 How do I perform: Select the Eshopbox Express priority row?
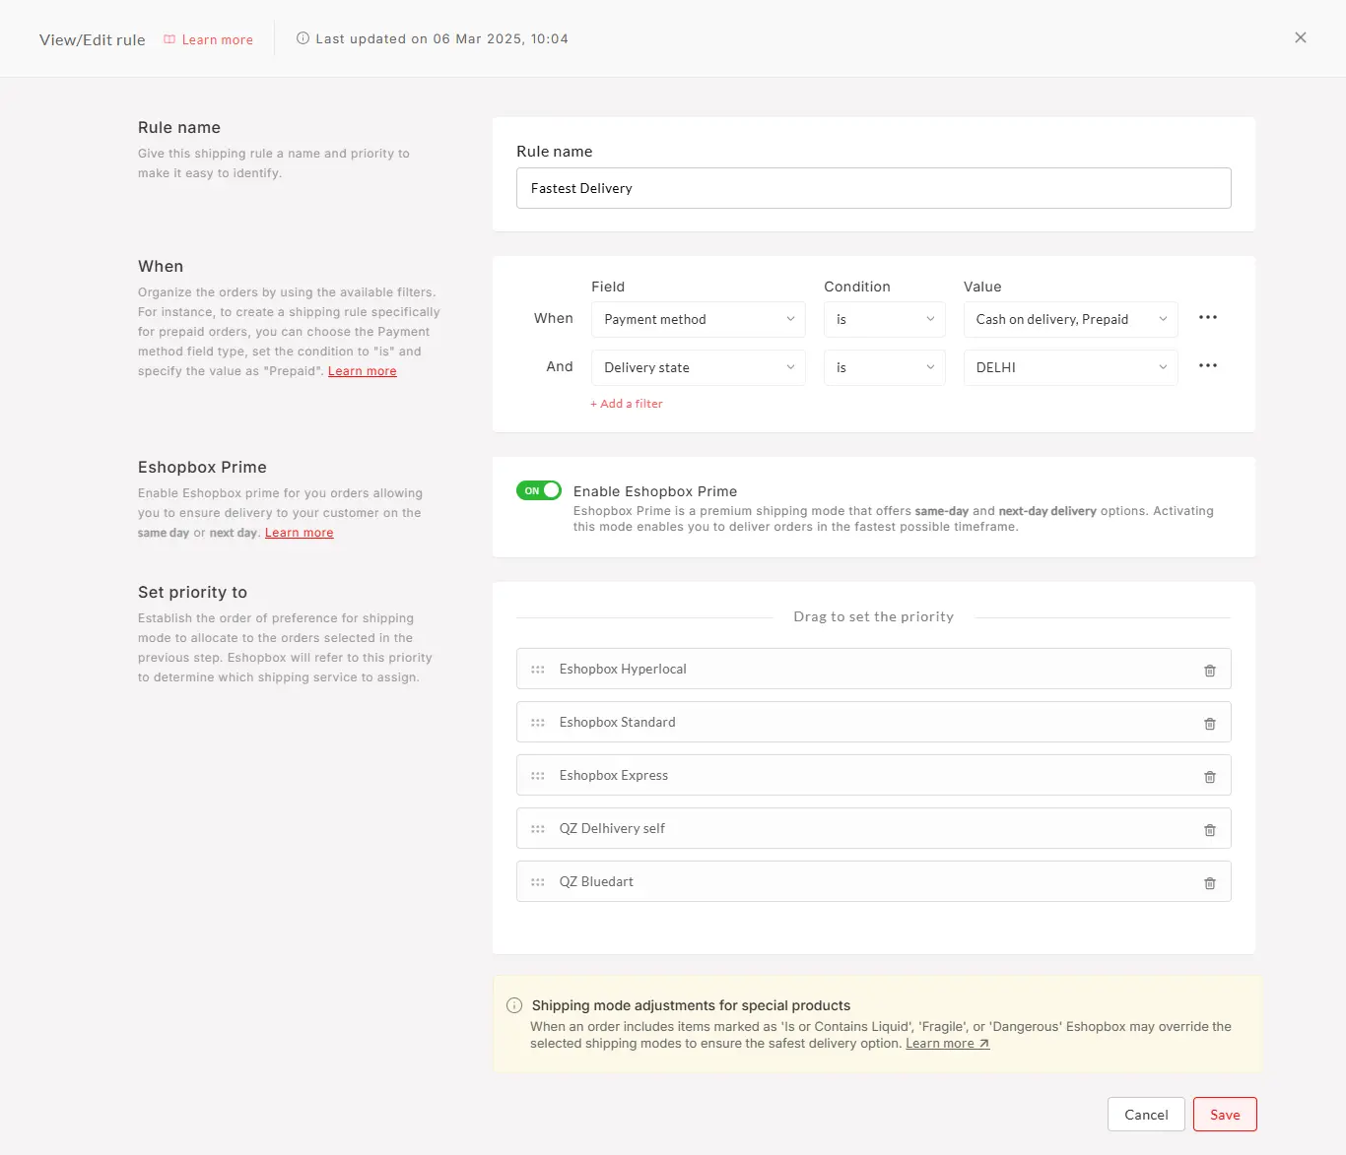pyautogui.click(x=874, y=775)
